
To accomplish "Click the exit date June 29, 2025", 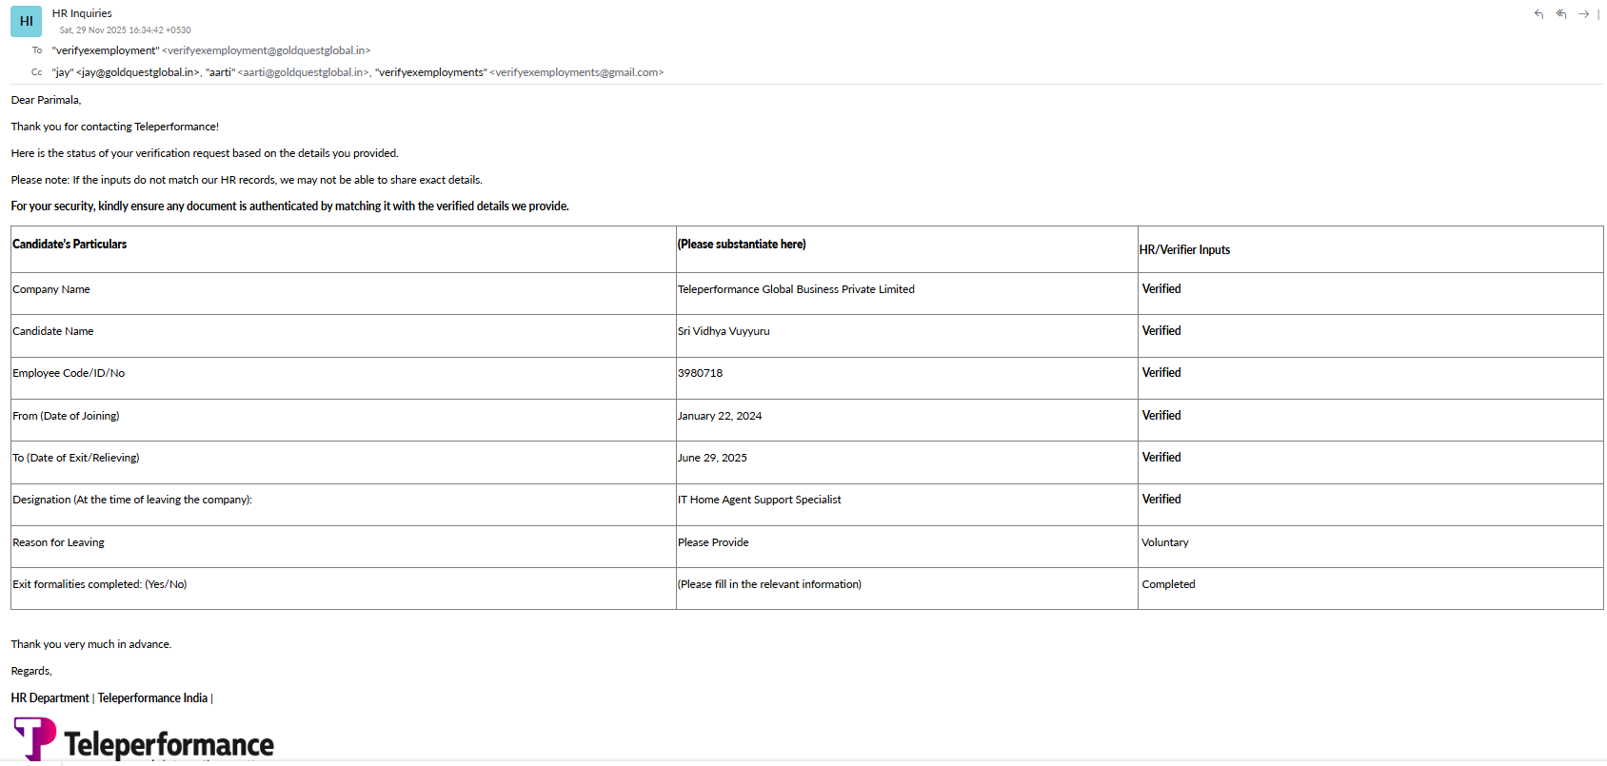I will click(712, 458).
